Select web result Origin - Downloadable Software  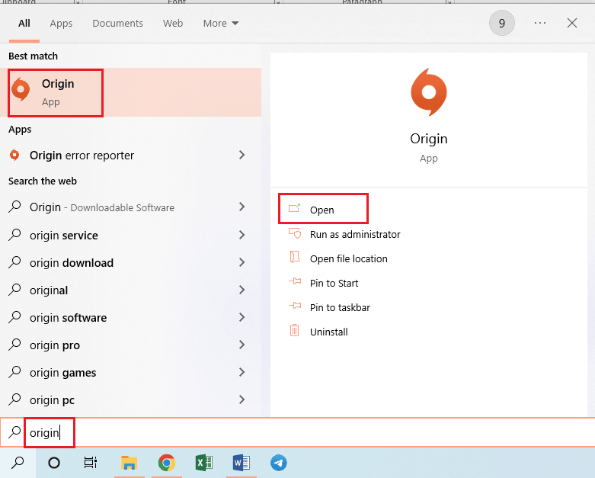point(130,207)
